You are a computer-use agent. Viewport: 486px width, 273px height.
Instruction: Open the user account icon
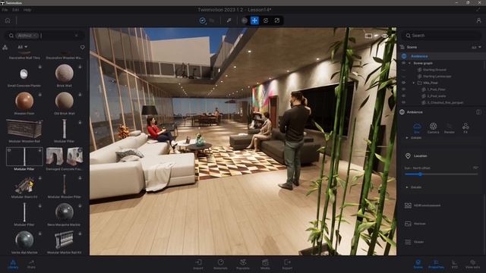478,20
